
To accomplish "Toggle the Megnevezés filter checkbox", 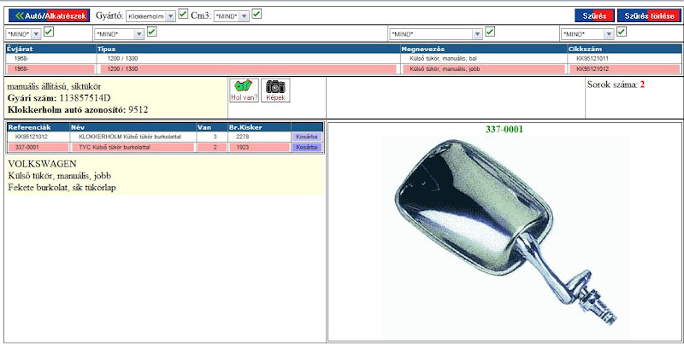I will (x=490, y=32).
